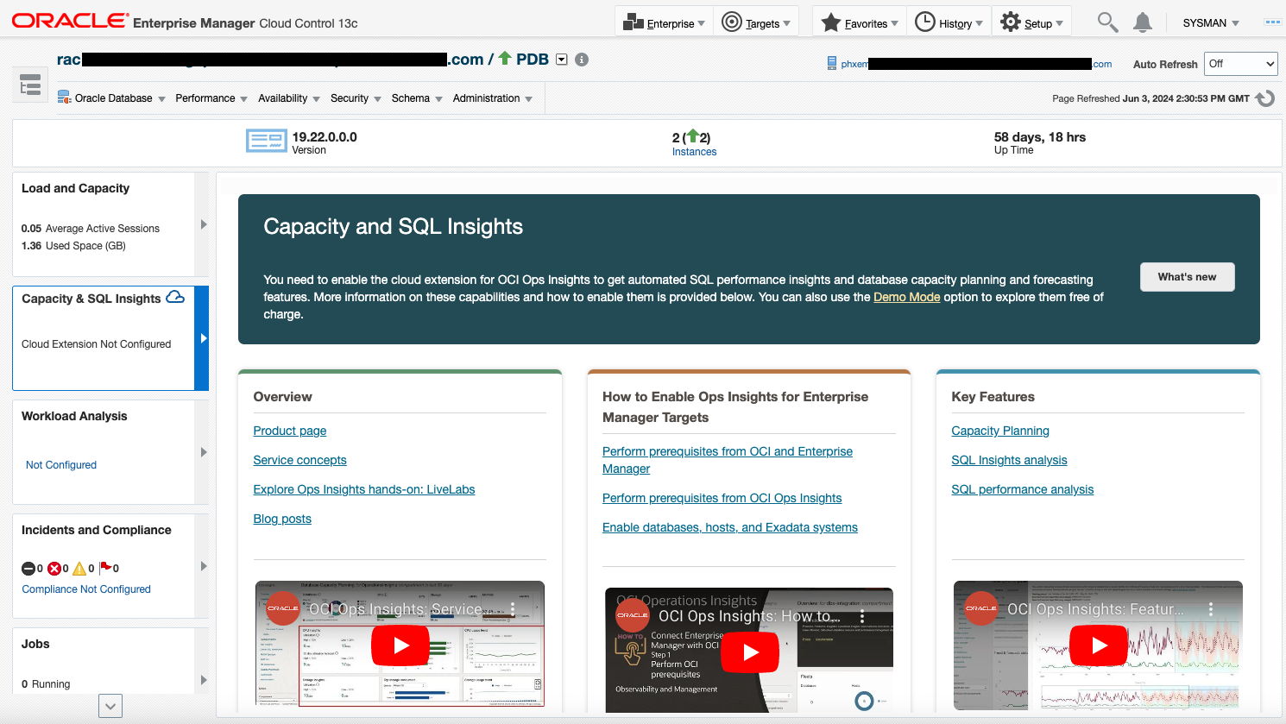Click the cloud icon beside Capacity & SQL Insights
1286x724 pixels.
pyautogui.click(x=175, y=298)
